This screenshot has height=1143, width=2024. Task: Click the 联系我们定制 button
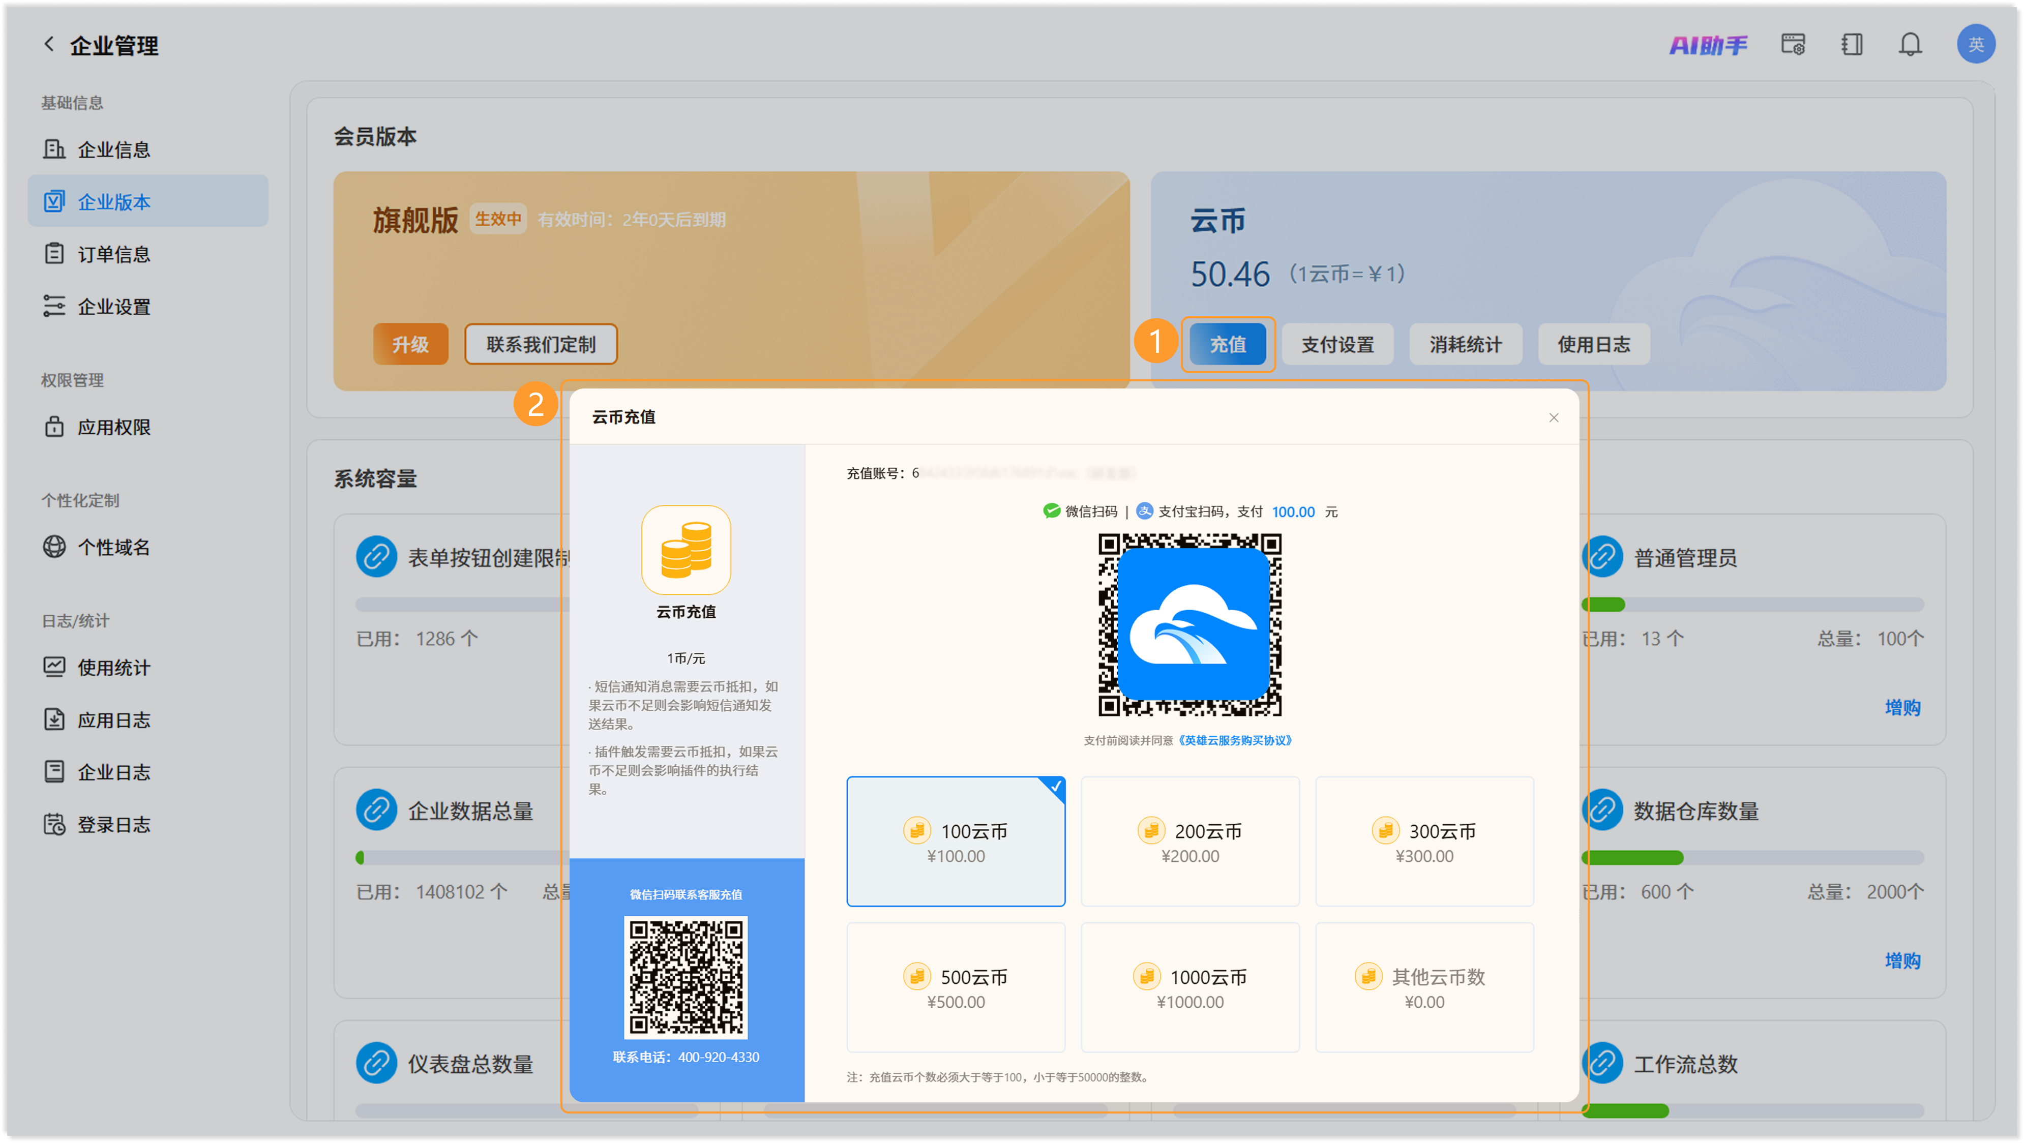click(541, 344)
